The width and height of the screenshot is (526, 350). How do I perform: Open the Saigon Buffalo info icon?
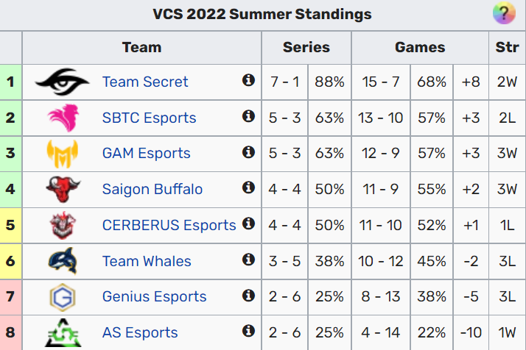[248, 187]
